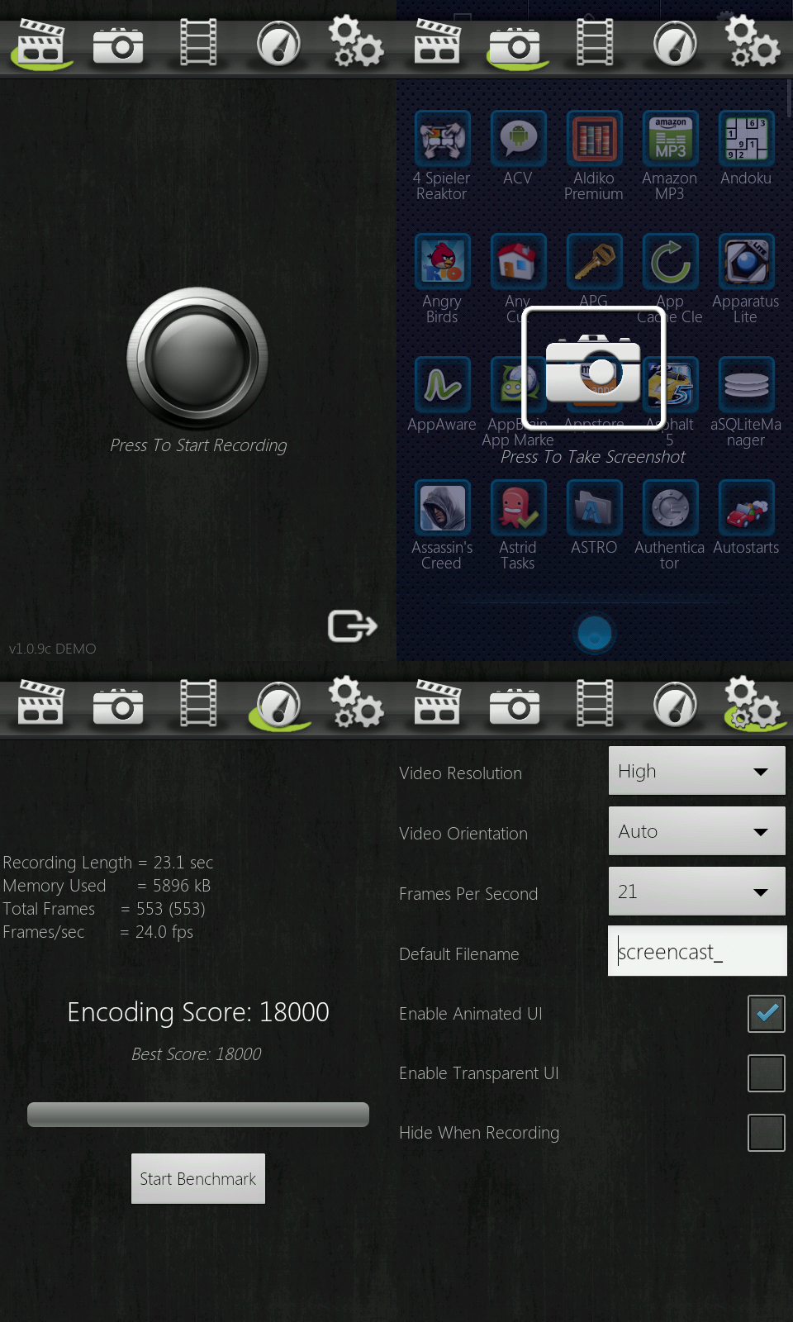Click the Start Benchmark button

click(x=198, y=1179)
